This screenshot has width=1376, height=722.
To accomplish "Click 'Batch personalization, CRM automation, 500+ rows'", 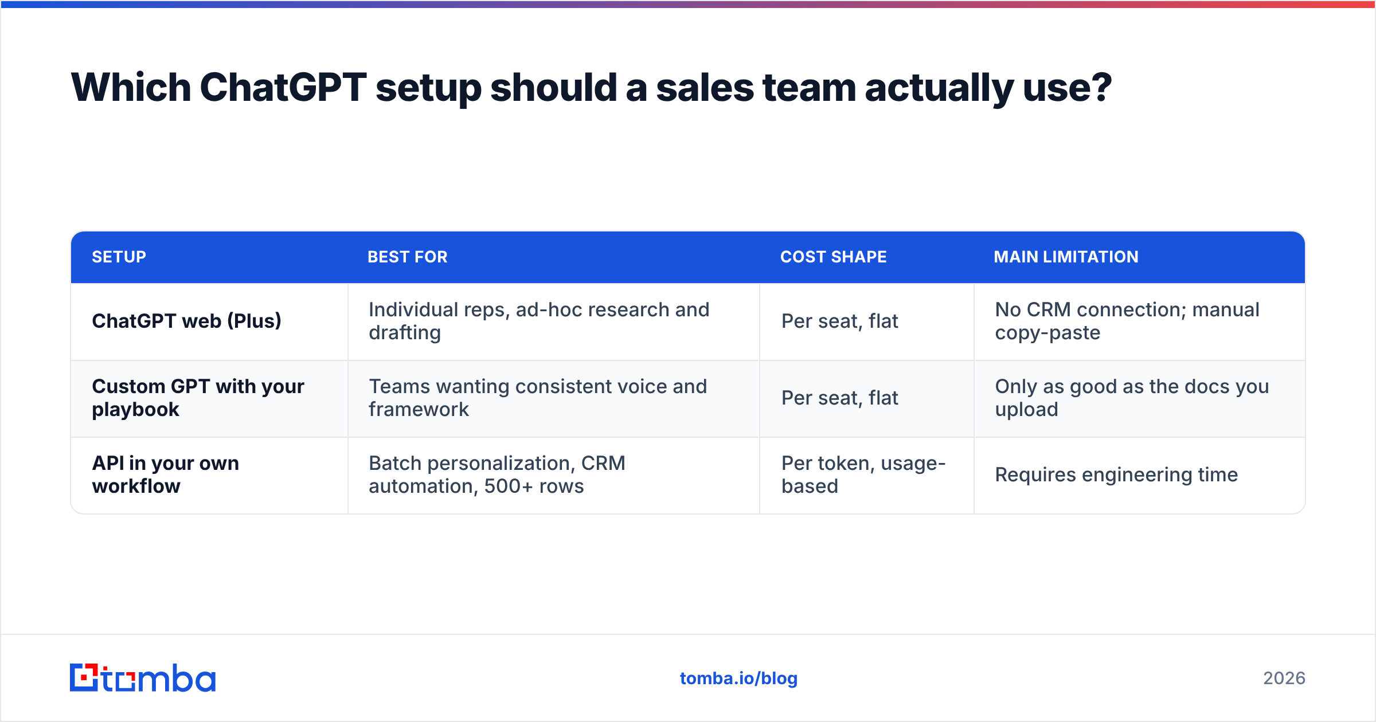I will pyautogui.click(x=497, y=474).
